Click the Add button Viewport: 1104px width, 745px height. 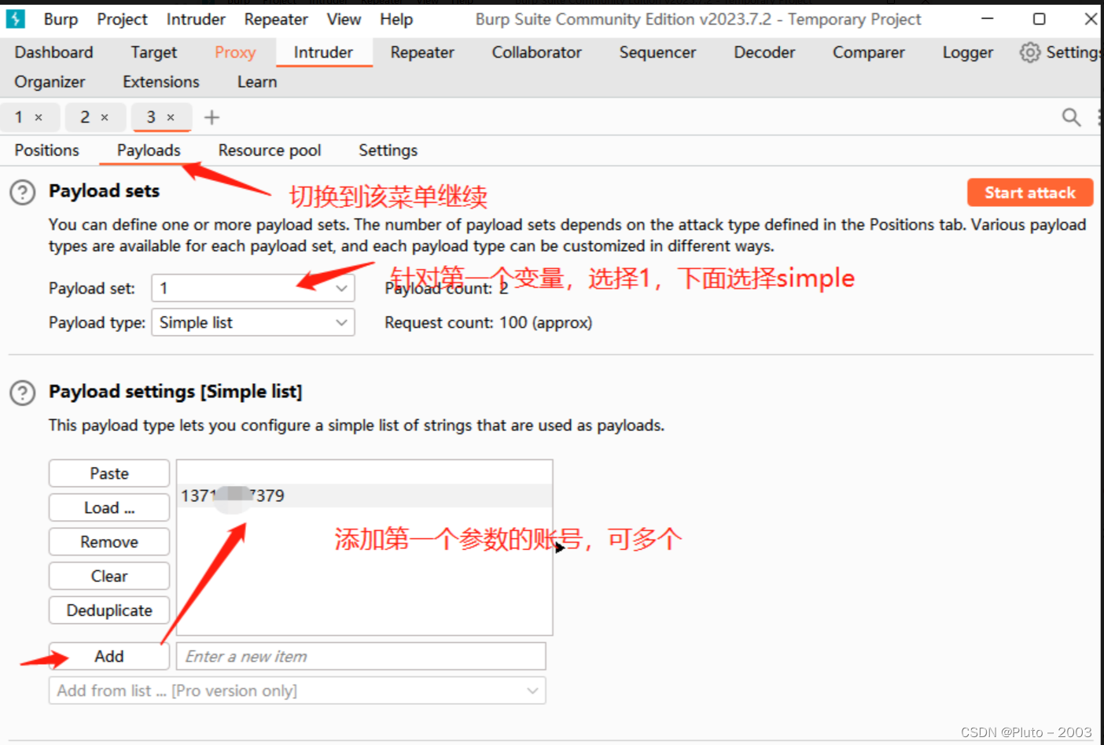pos(109,656)
